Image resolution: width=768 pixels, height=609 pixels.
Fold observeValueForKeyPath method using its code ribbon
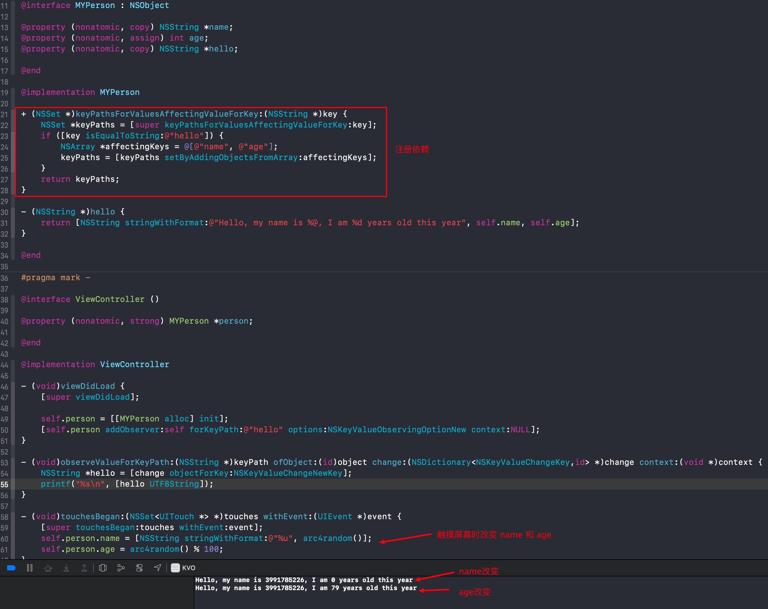(x=13, y=479)
